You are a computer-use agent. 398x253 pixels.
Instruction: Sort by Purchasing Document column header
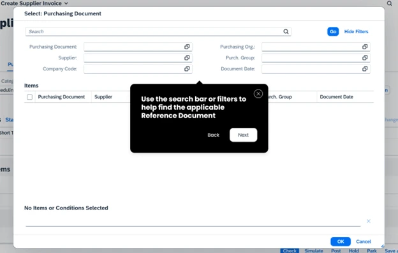coord(61,97)
